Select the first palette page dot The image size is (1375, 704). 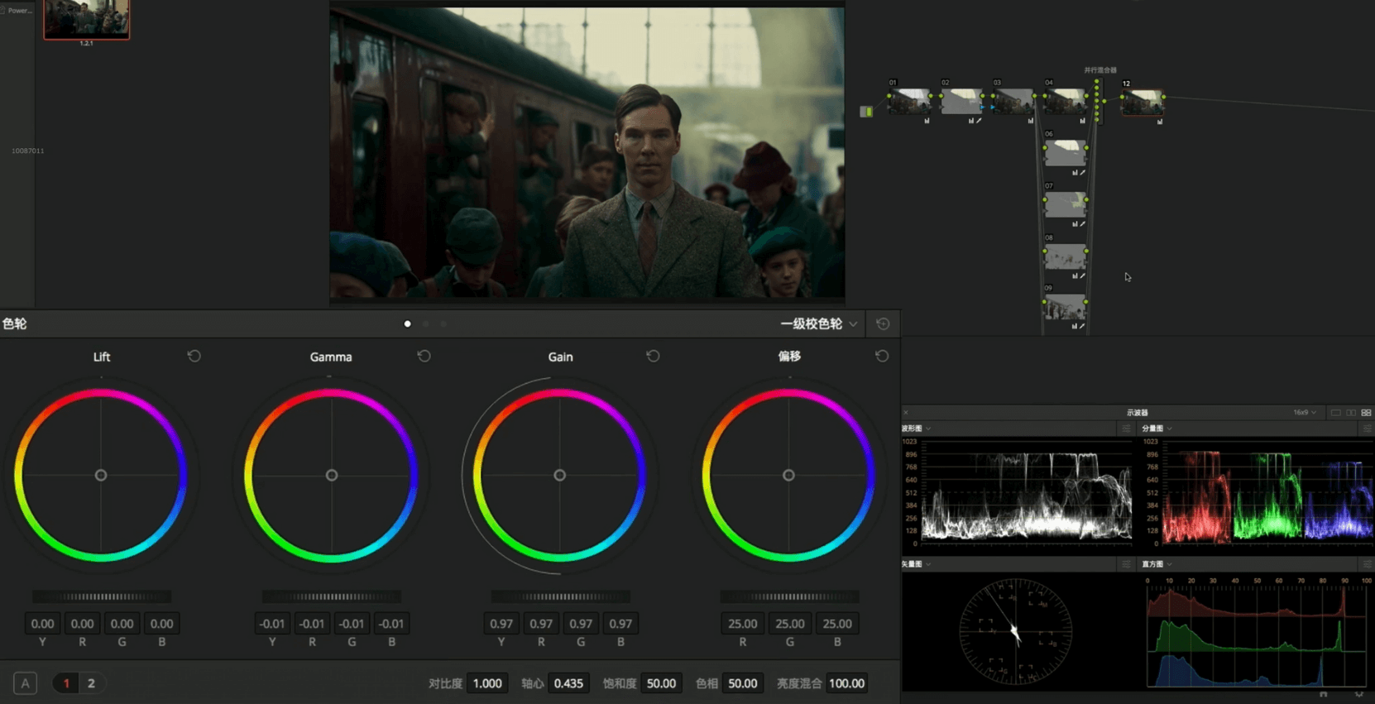(x=407, y=323)
